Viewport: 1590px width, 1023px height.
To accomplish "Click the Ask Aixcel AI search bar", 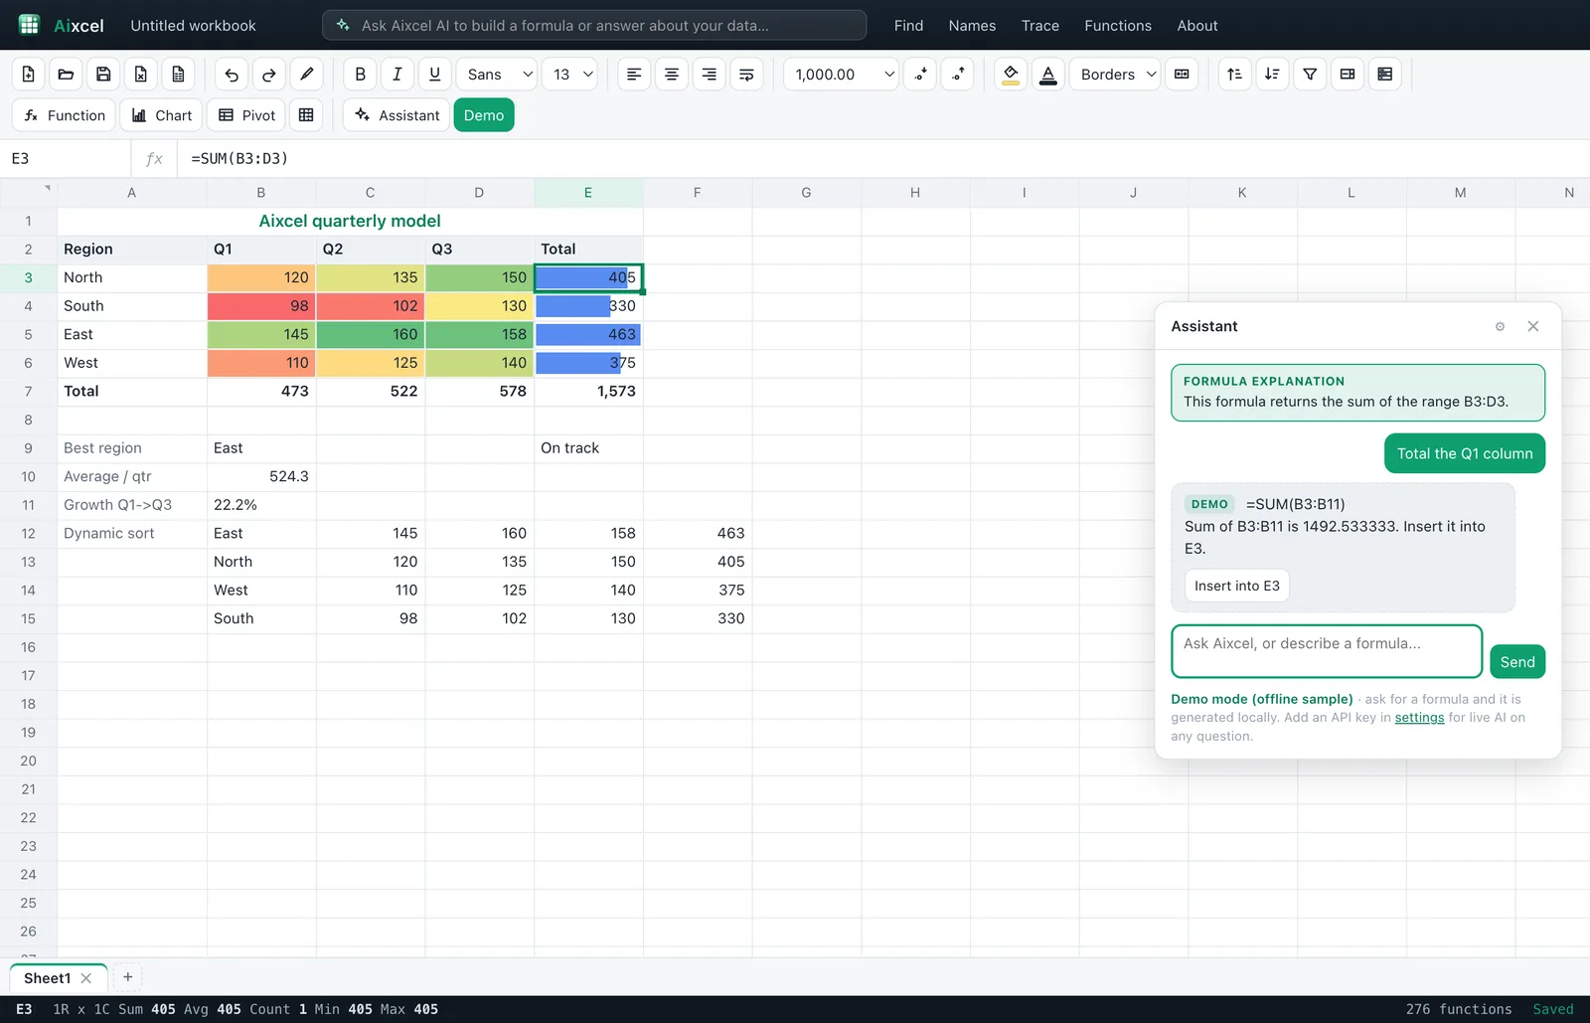I will (594, 26).
